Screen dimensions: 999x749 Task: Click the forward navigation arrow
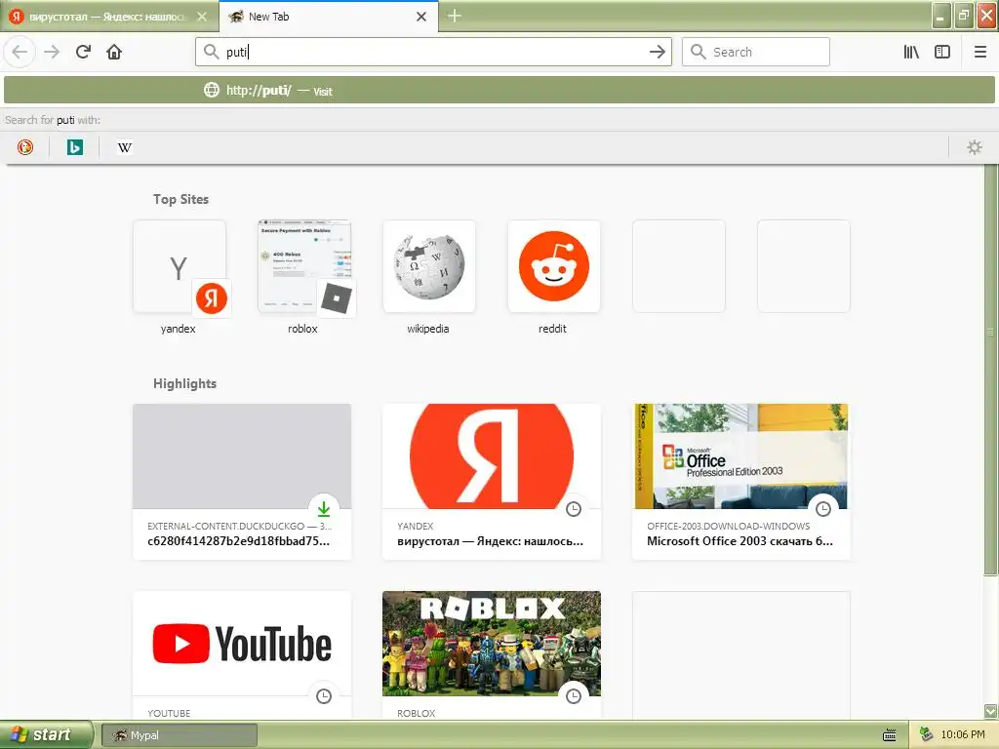(52, 52)
